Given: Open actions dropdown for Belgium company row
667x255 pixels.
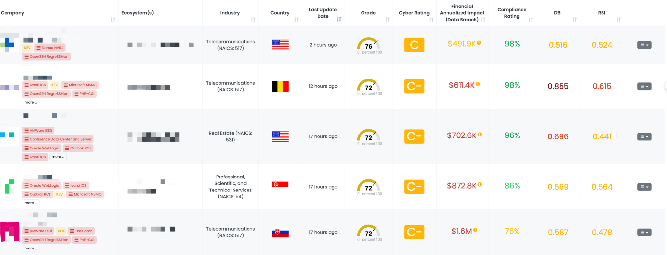Looking at the screenshot, I should click(x=644, y=86).
